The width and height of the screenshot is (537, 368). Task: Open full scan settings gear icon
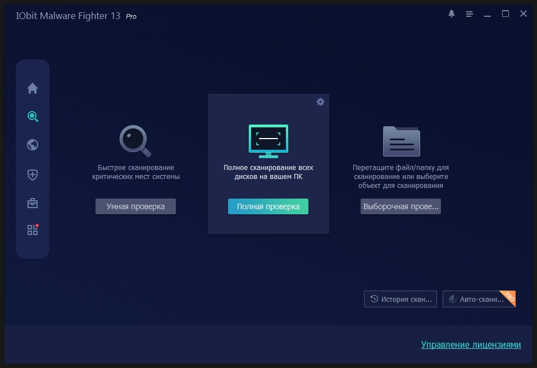320,102
